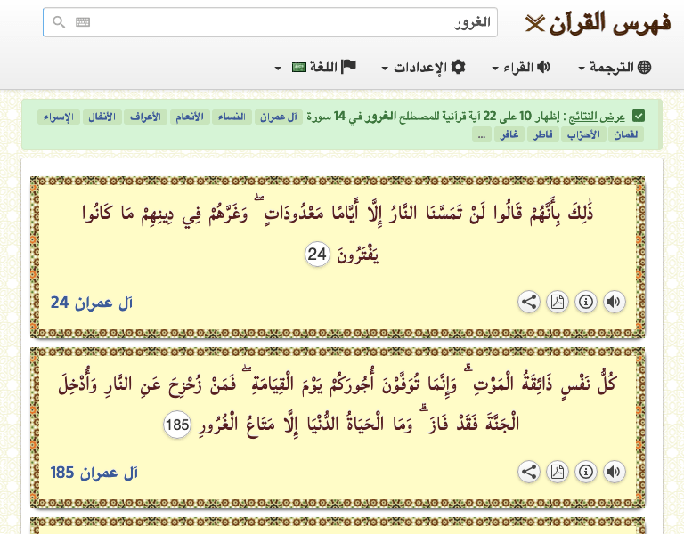Image resolution: width=684 pixels, height=534 pixels.
Task: Select the الأحزاب surah tag
Action: (581, 134)
